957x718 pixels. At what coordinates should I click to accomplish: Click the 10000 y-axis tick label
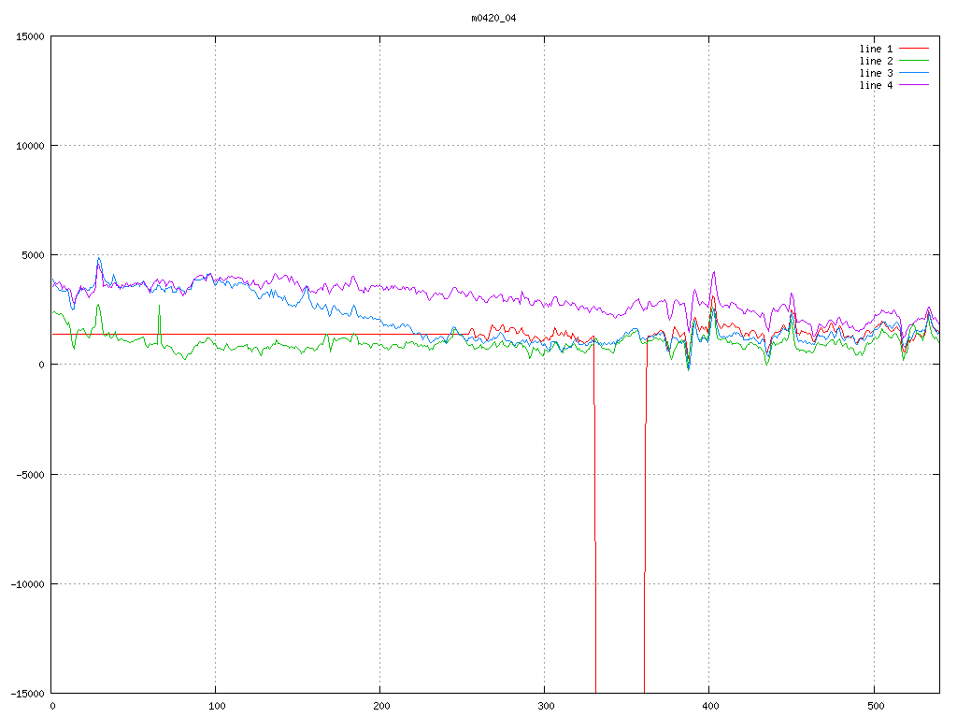pyautogui.click(x=29, y=146)
